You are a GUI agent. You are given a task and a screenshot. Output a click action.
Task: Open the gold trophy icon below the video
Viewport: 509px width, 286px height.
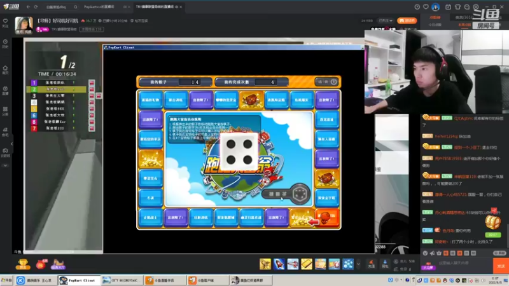click(x=23, y=264)
